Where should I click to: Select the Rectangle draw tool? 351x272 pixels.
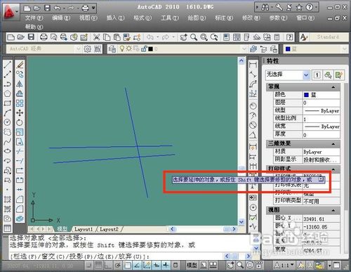(8, 103)
